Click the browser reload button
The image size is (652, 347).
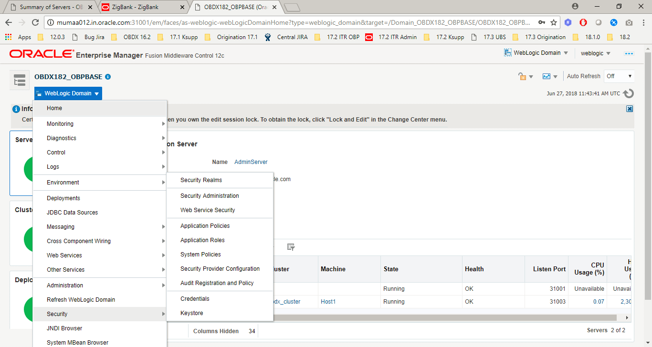tap(35, 22)
